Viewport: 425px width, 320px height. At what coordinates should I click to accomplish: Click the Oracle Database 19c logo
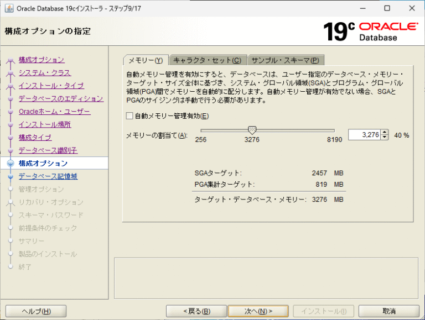point(371,32)
